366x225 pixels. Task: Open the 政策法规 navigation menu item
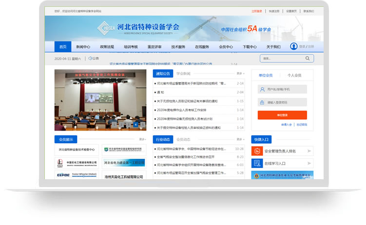(107, 47)
